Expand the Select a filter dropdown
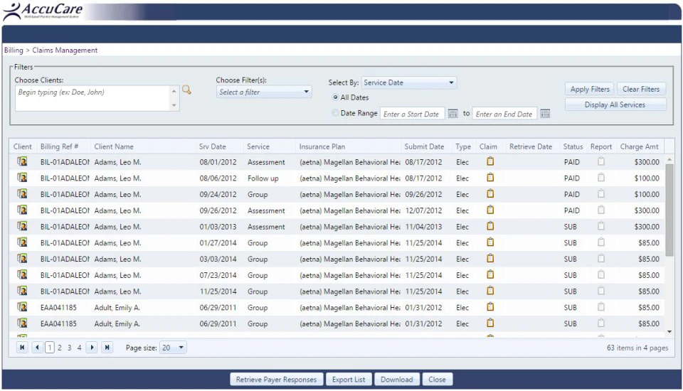This screenshot has height=391, width=683. click(x=264, y=92)
